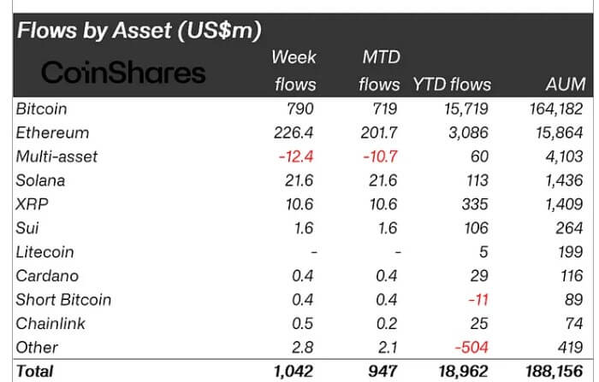The height and width of the screenshot is (382, 599).
Task: Click the Ethereum row label
Action: pos(52,133)
